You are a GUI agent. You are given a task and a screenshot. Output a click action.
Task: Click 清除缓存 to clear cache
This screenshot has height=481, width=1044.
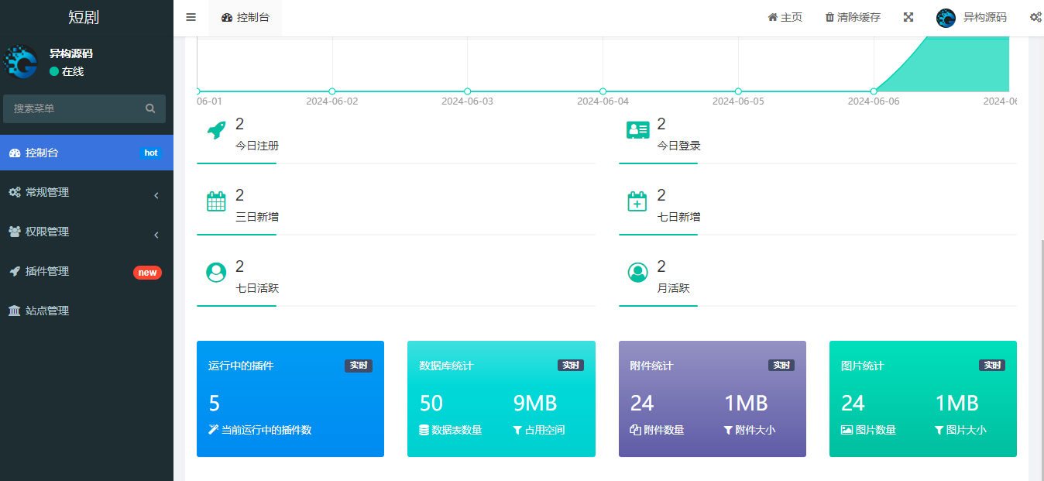click(x=853, y=17)
